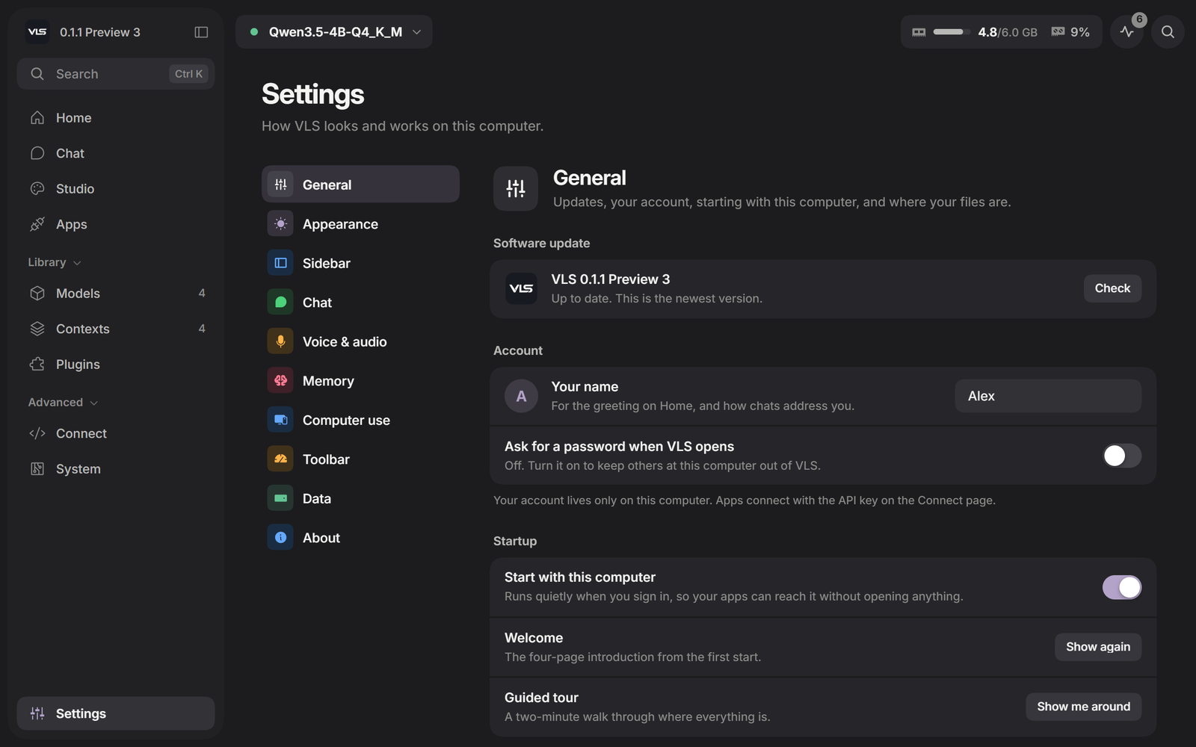Open the Chat settings tab
Viewport: 1196px width, 747px height.
360,303
